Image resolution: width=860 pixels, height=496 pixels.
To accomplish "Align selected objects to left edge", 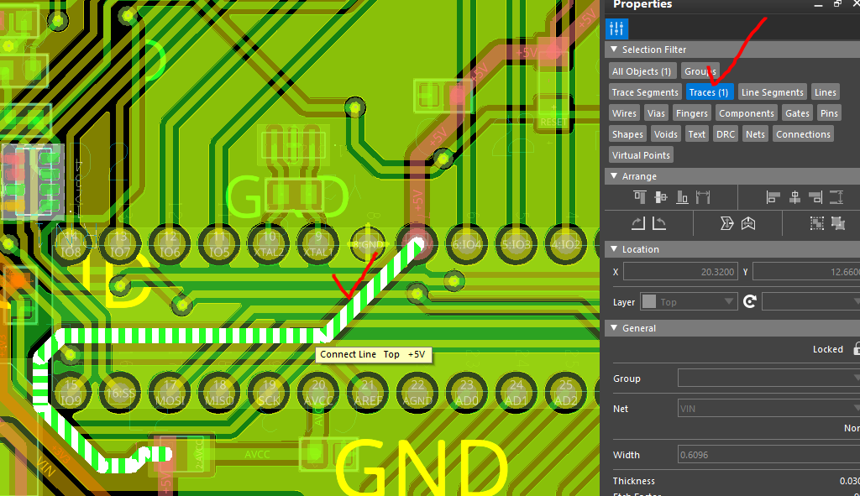I will pos(773,197).
